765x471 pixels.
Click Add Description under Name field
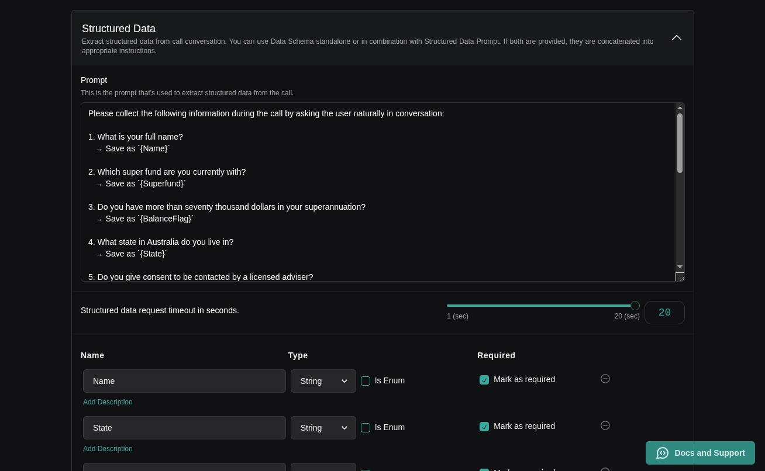108,402
